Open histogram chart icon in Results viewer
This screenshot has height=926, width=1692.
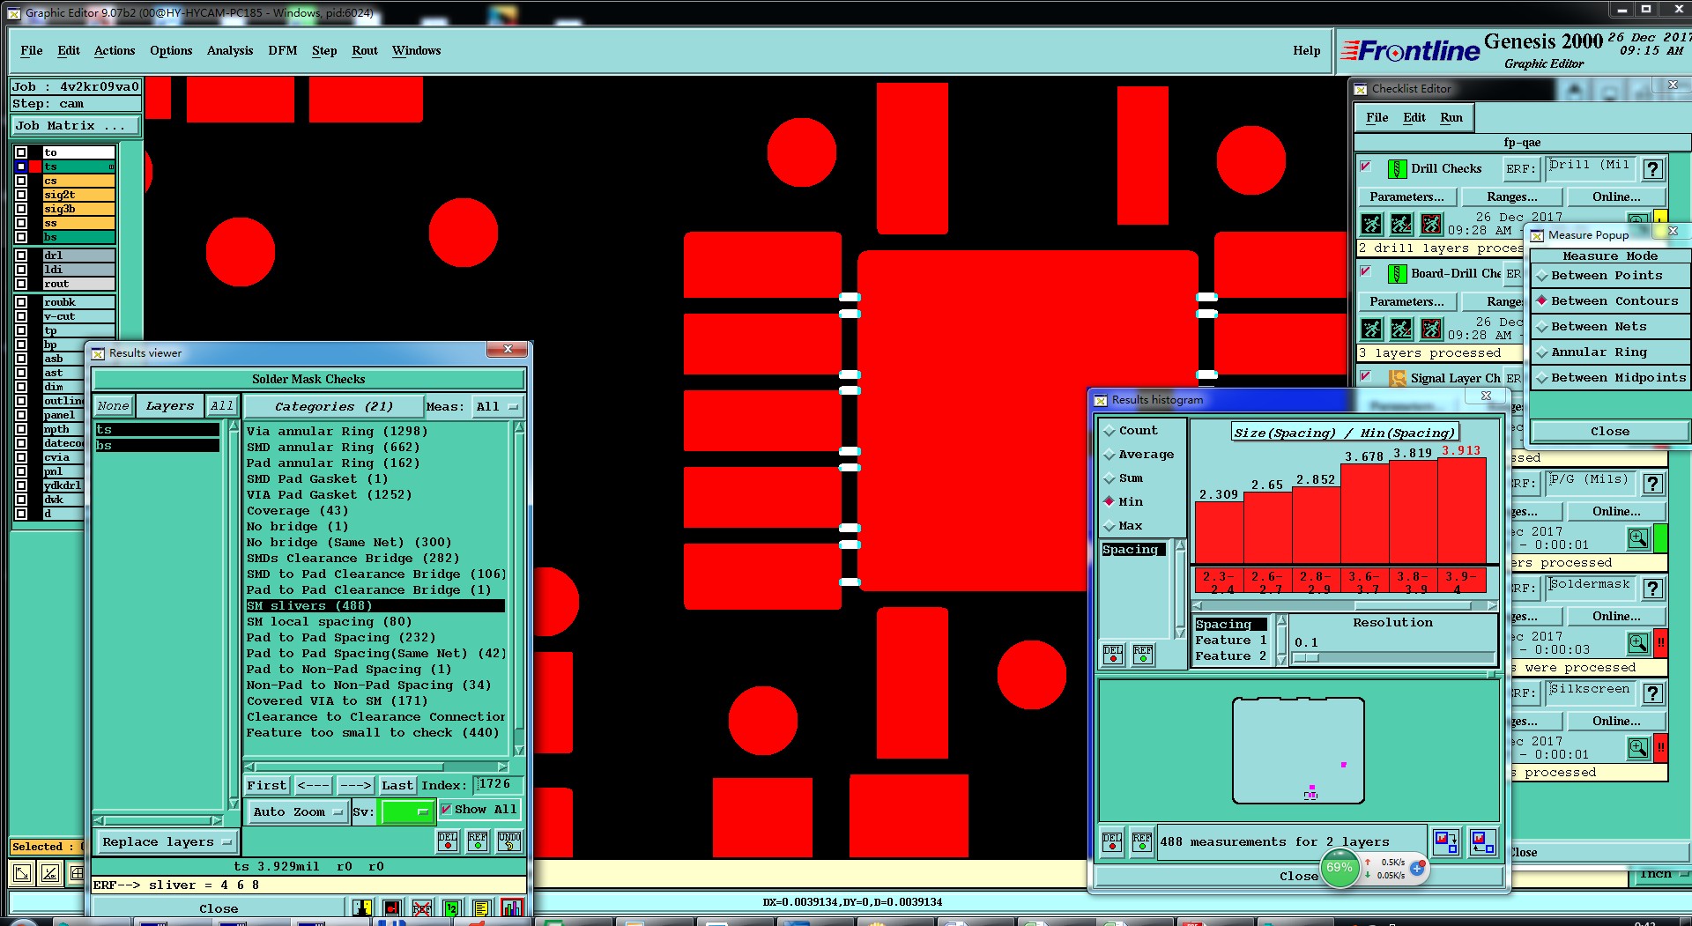coord(511,908)
